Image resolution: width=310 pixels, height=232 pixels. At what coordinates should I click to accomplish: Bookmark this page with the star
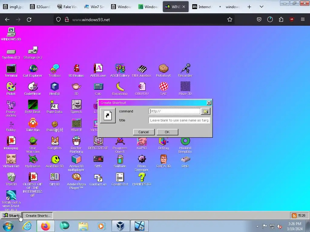point(229,20)
